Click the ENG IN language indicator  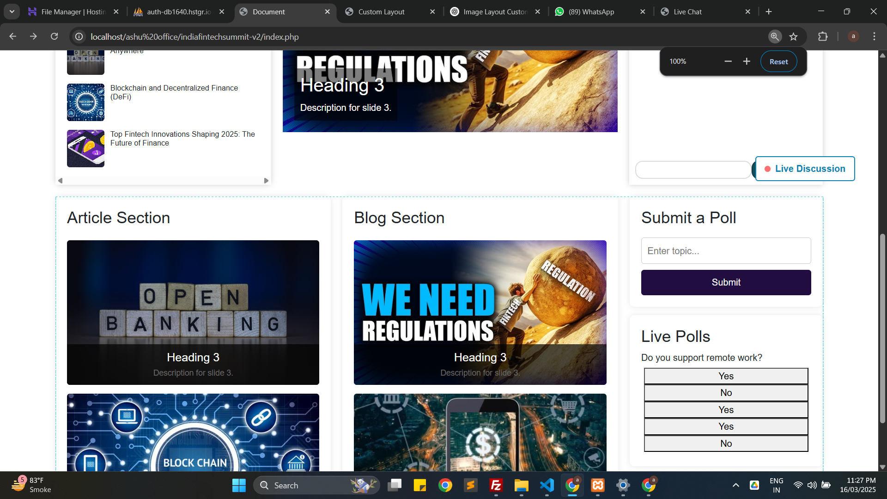[x=777, y=485]
